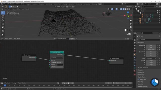The height and width of the screenshot is (90, 161).
Task: Hide the Ground object in outliner
Action: [159, 21]
